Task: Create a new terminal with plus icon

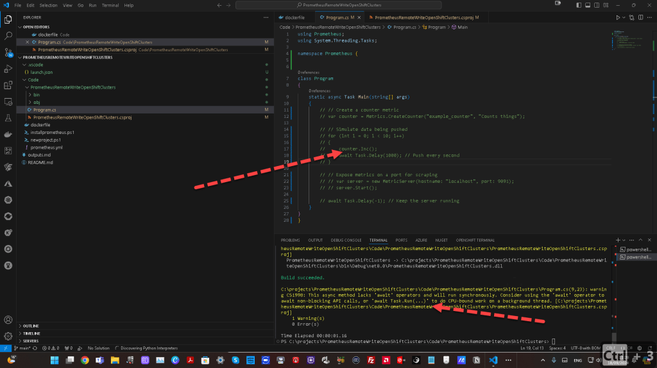Action: click(x=618, y=240)
